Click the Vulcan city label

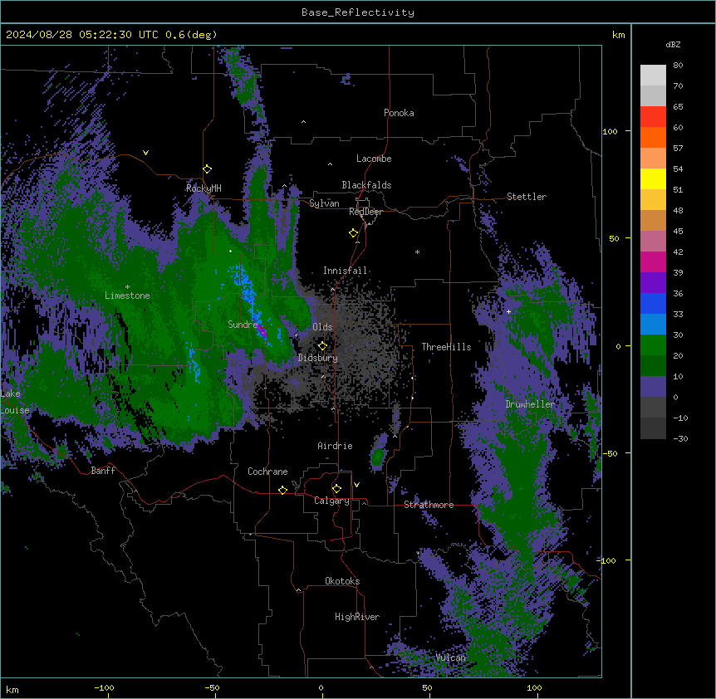coord(451,657)
